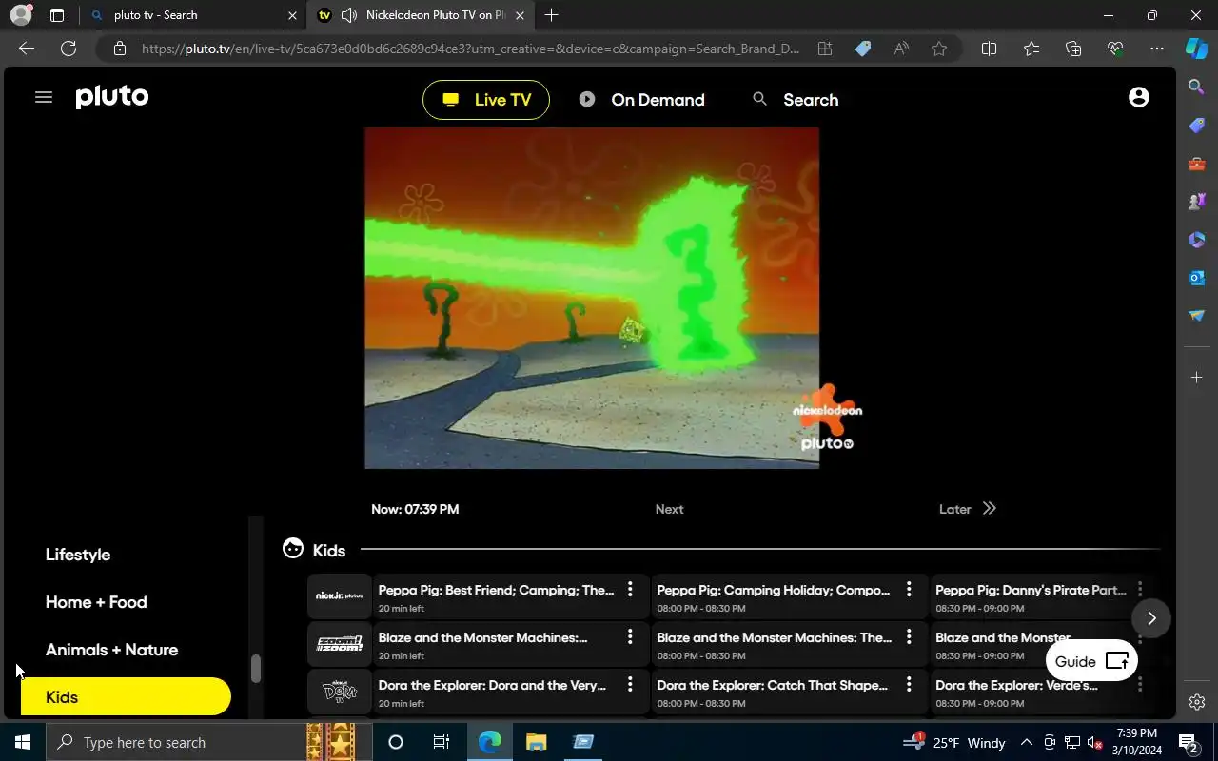Open Edge sidebar search

tap(1197, 88)
